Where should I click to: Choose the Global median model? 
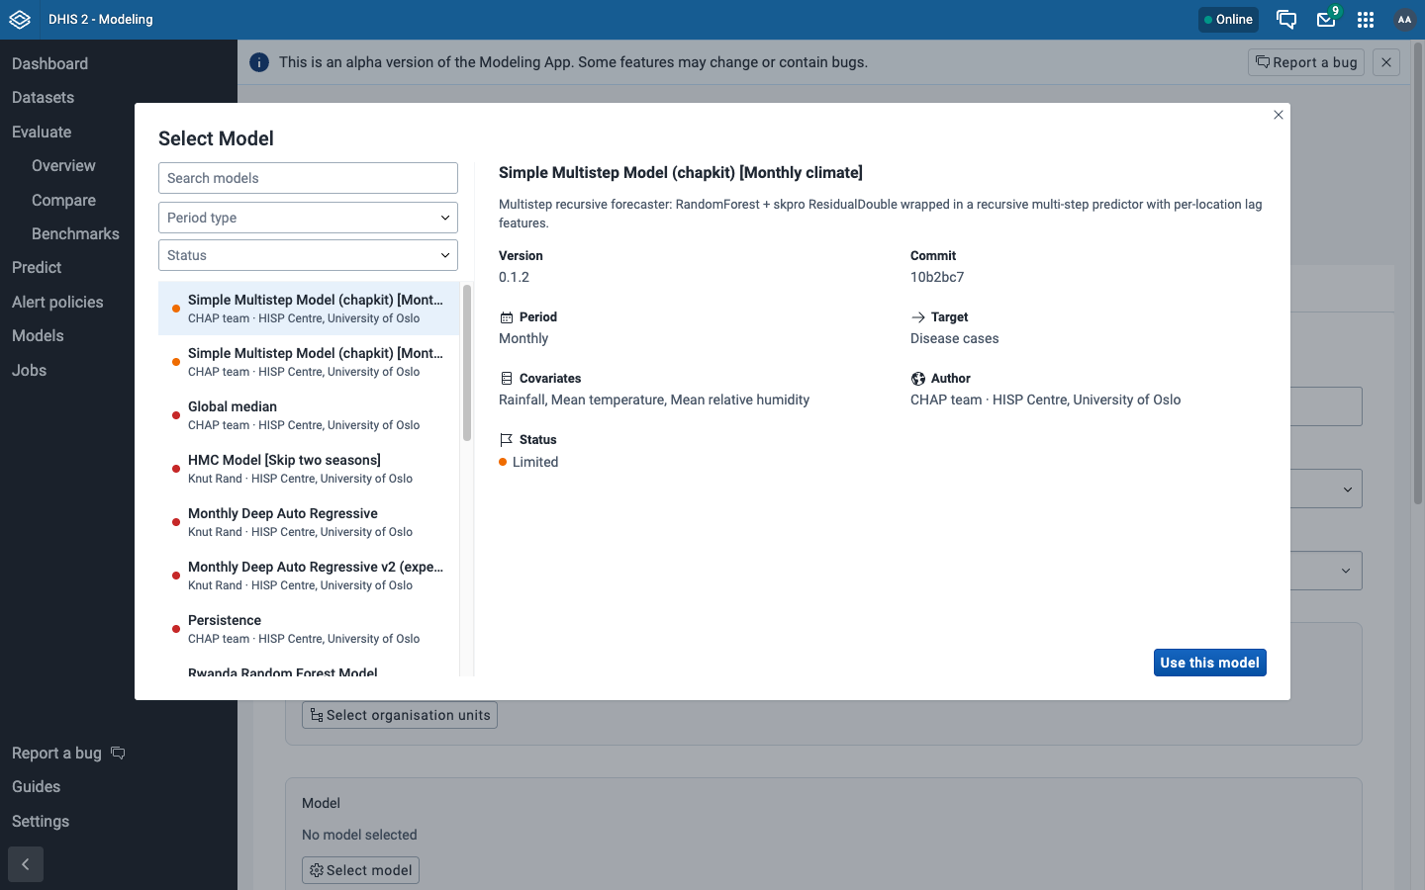click(x=309, y=415)
